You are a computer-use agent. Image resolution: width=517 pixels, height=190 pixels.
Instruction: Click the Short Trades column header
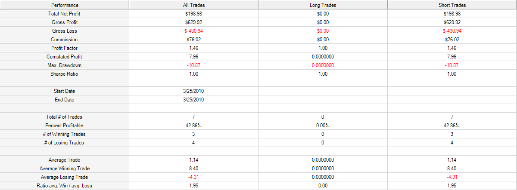(452, 5)
